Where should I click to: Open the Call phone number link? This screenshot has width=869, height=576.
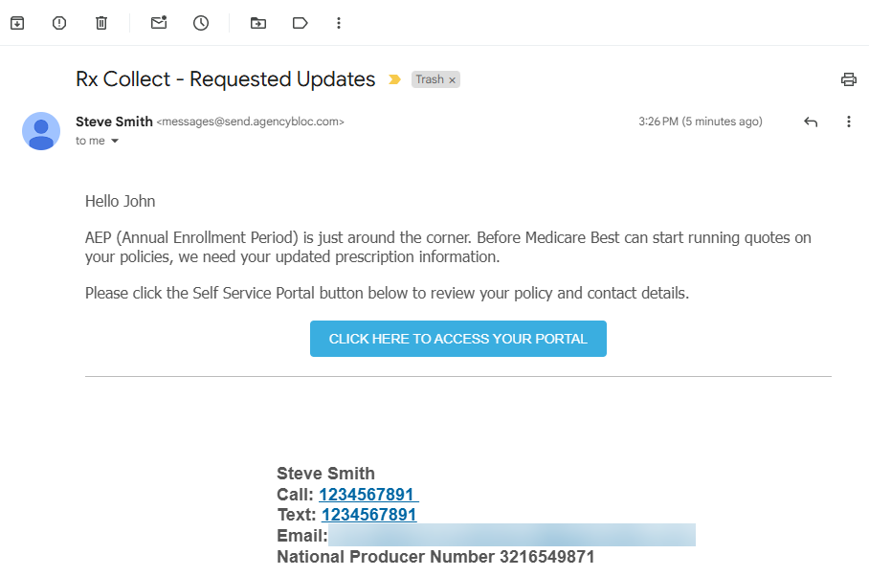(x=368, y=494)
